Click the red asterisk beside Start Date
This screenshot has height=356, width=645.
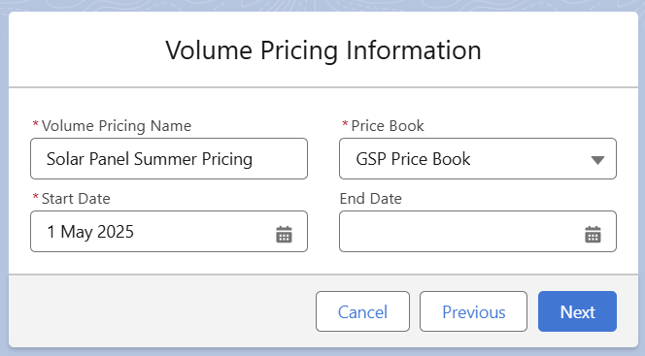click(x=35, y=197)
